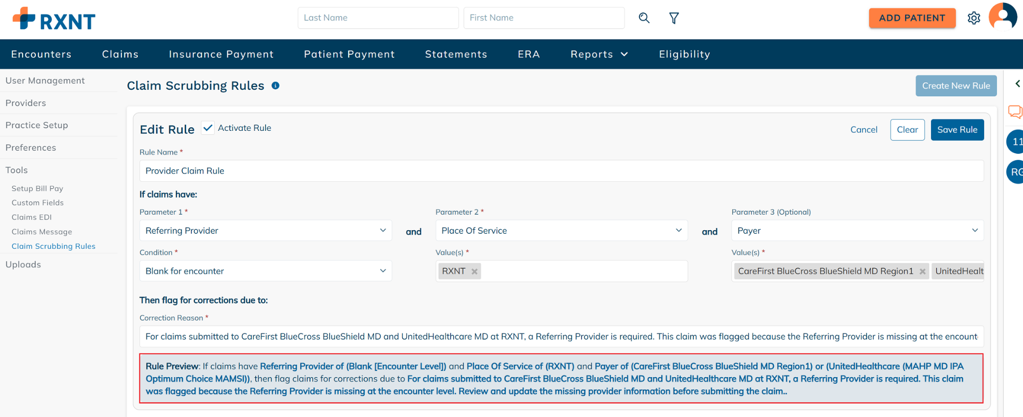Navigate to Patient Payment
Screen dimensions: 1023x417
tap(350, 54)
